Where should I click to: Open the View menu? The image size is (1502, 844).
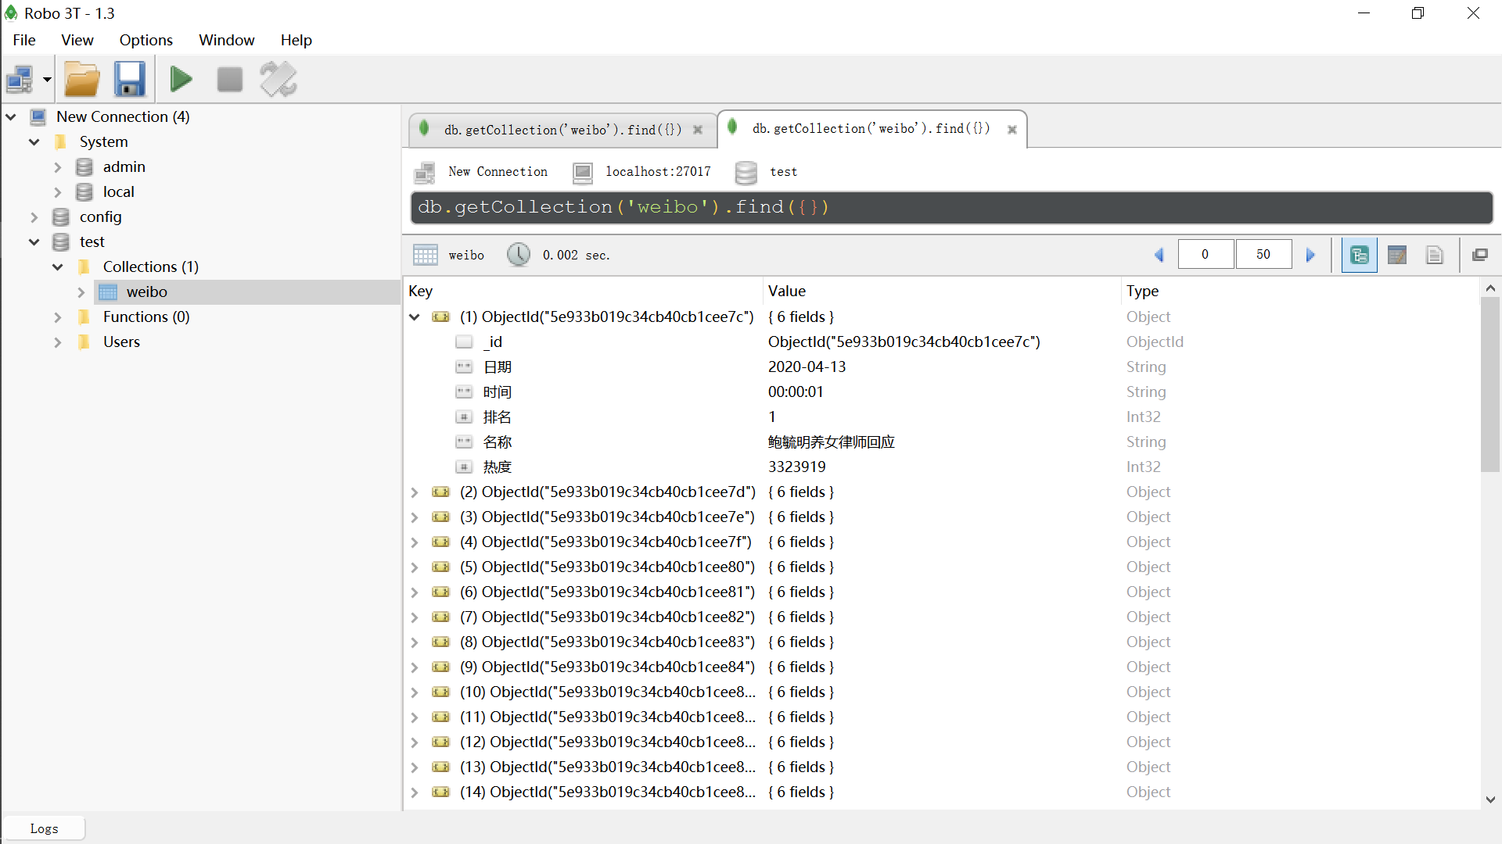pos(77,40)
